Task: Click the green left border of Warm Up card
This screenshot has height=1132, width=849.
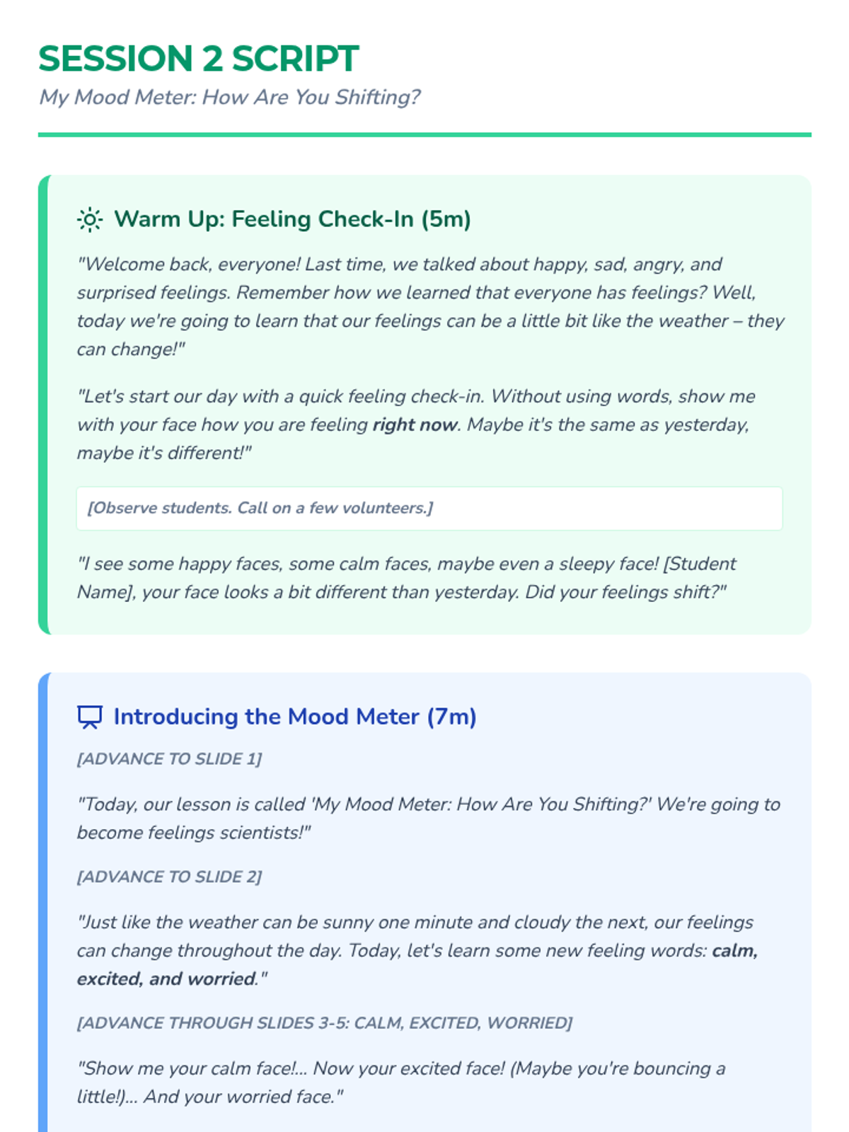Action: [43, 405]
